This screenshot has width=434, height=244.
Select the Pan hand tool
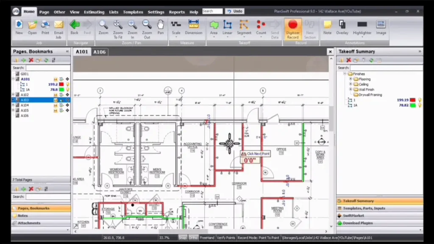(161, 28)
